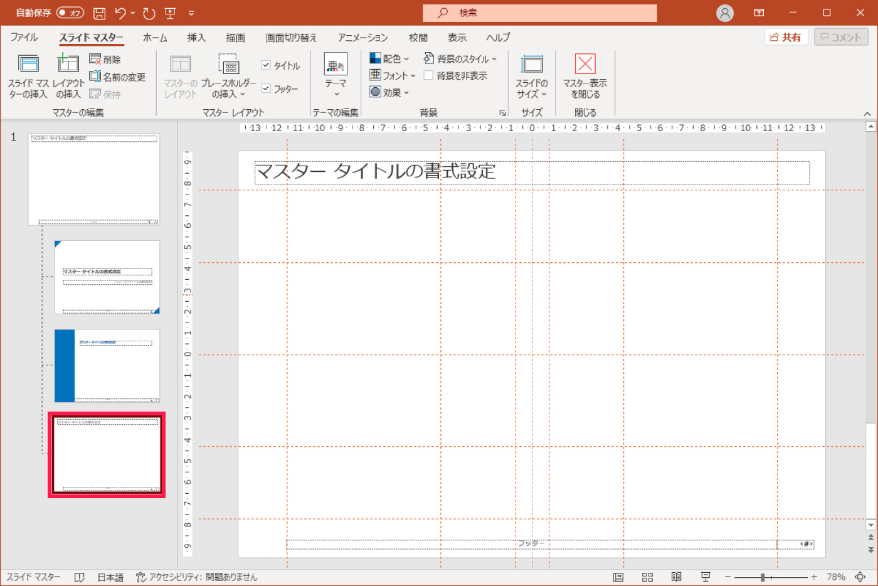Click the master title placeholder text
878x586 pixels.
point(376,171)
